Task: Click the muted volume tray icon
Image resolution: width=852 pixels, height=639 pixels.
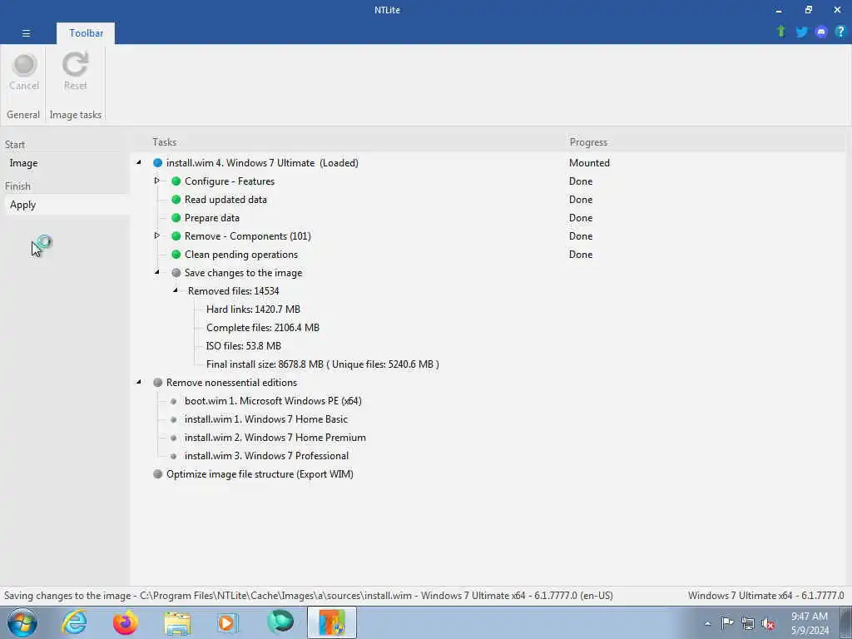Action: click(x=768, y=624)
